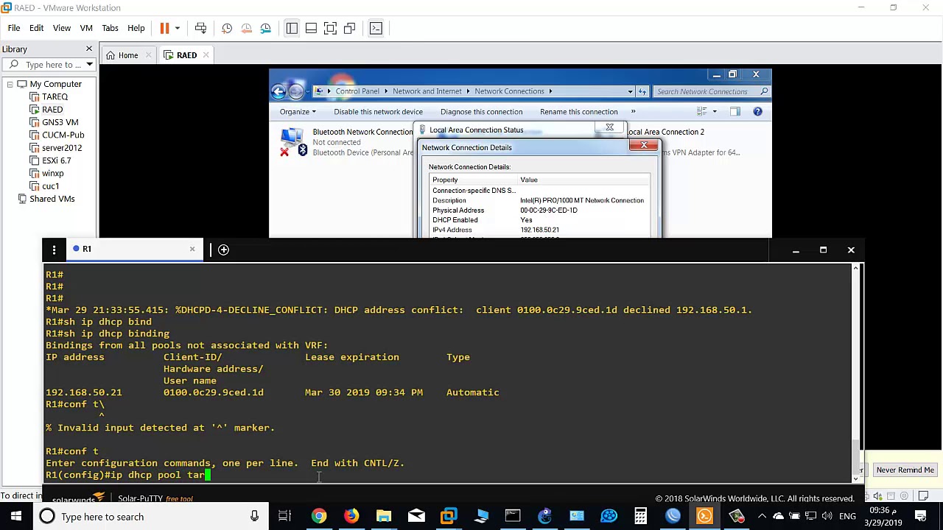Viewport: 943px width, 530px height.
Task: Go back in Network Connections window
Action: coord(278,91)
